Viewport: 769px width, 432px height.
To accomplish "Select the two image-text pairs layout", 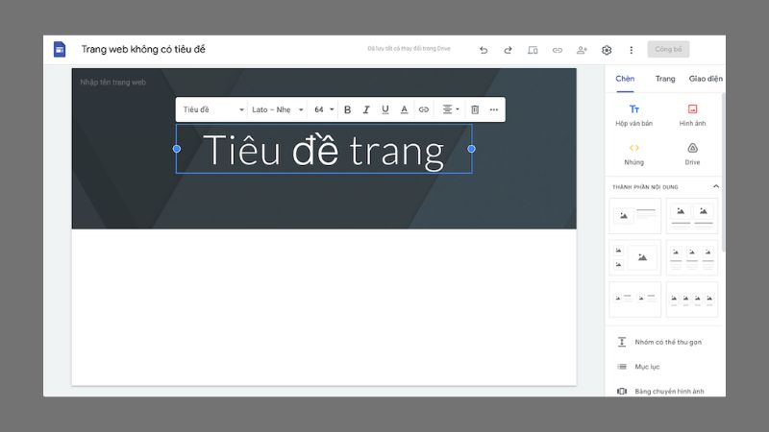I will pyautogui.click(x=635, y=300).
